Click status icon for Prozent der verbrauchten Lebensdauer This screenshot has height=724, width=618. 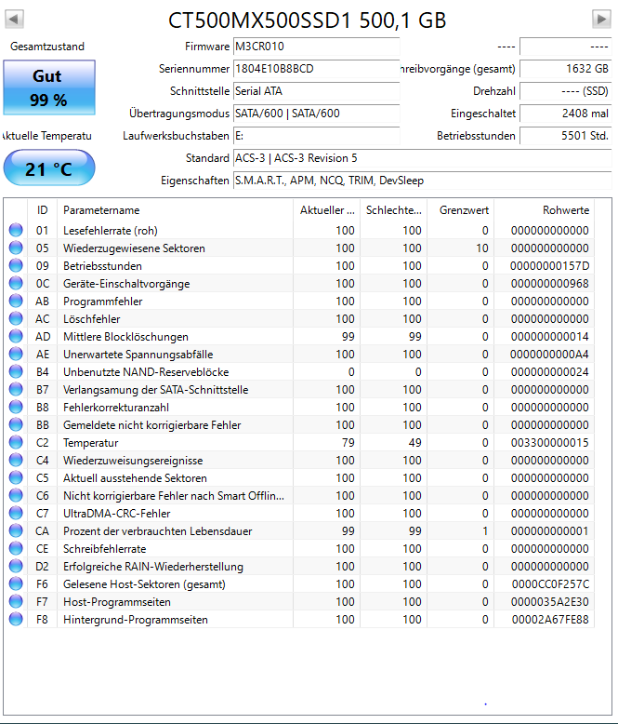(16, 531)
